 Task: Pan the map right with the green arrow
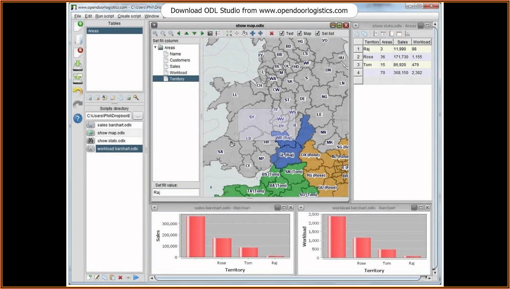coord(202,34)
